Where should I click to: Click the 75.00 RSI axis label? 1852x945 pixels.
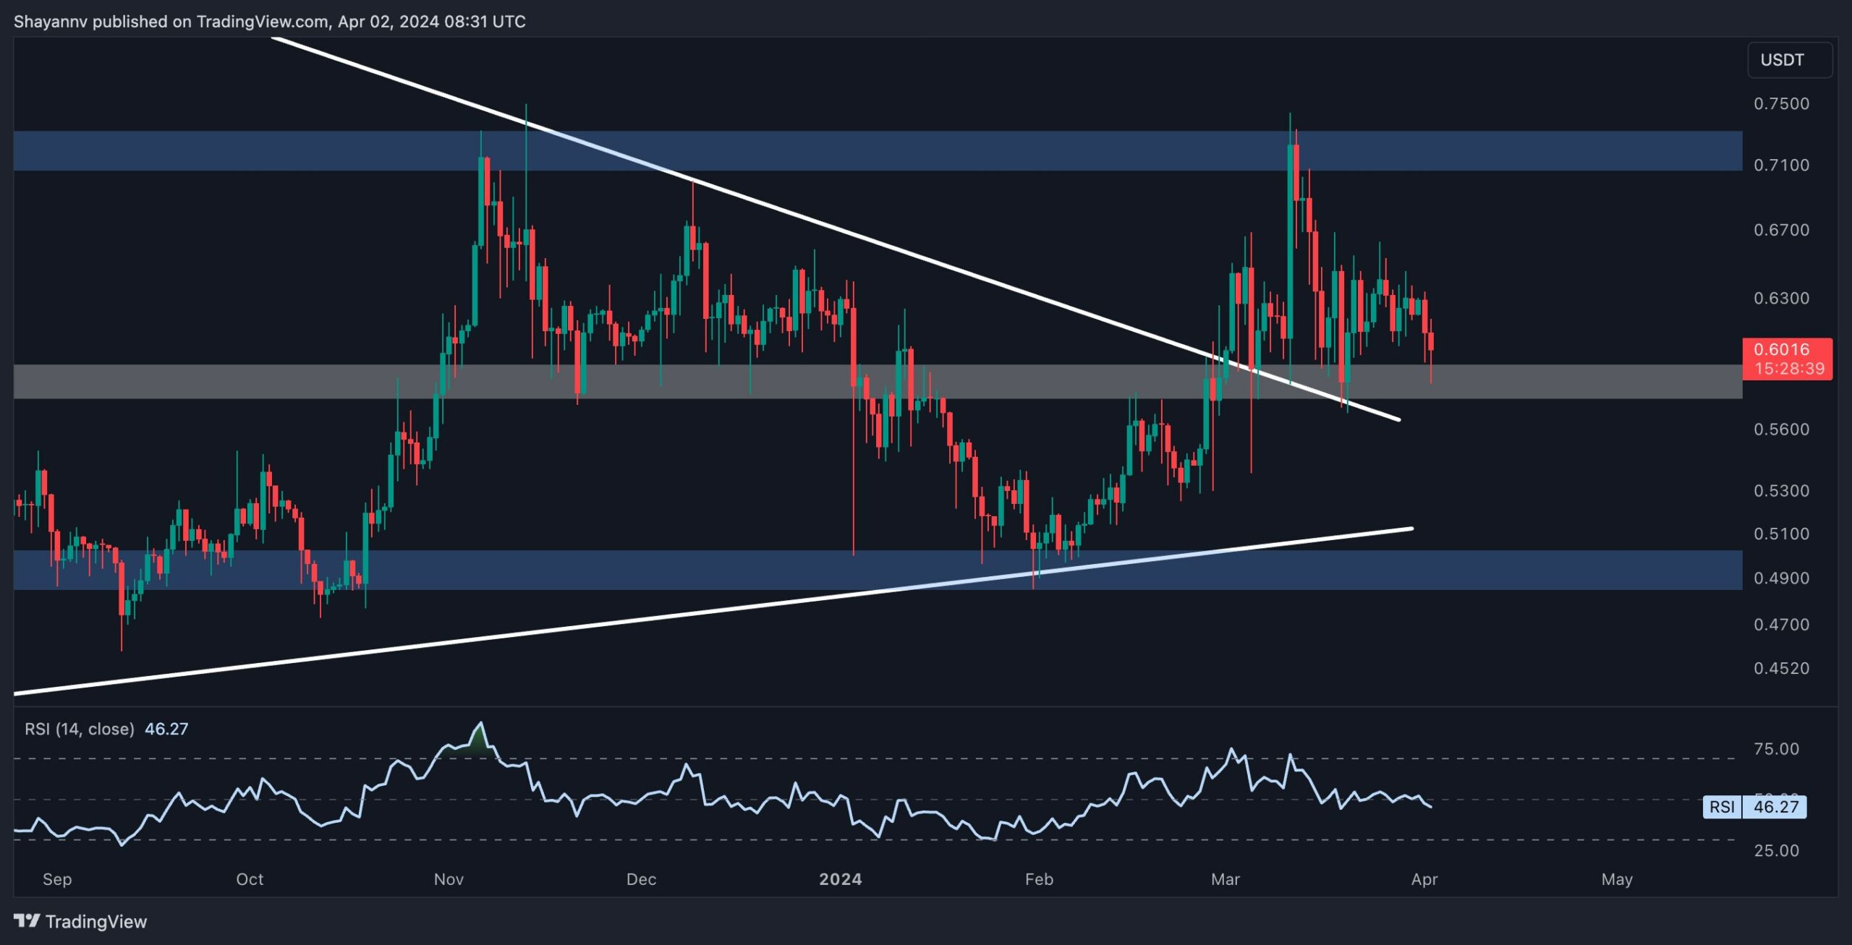[x=1776, y=749]
